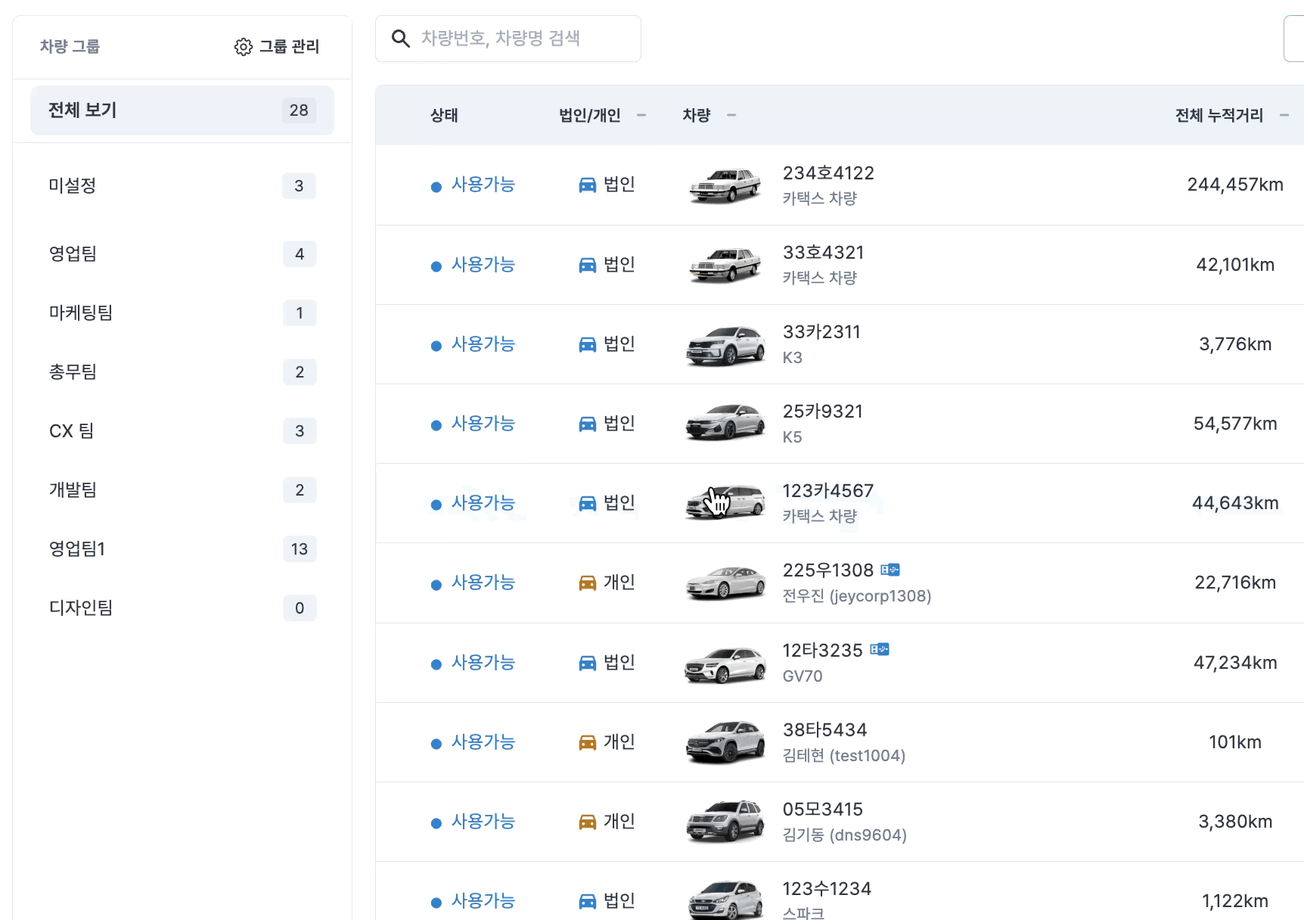Click the orange personal car icon for 225우1308
Viewport: 1304px width, 920px height.
(587, 583)
